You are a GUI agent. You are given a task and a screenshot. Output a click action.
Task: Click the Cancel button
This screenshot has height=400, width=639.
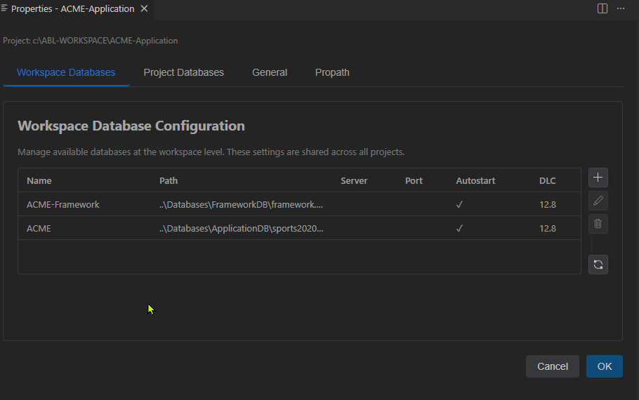click(x=552, y=366)
